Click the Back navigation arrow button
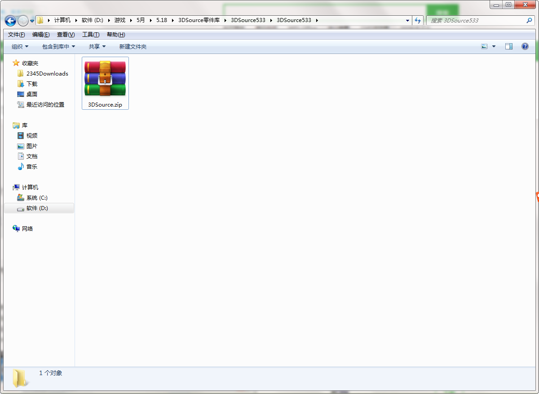Image resolution: width=539 pixels, height=394 pixels. pos(10,21)
